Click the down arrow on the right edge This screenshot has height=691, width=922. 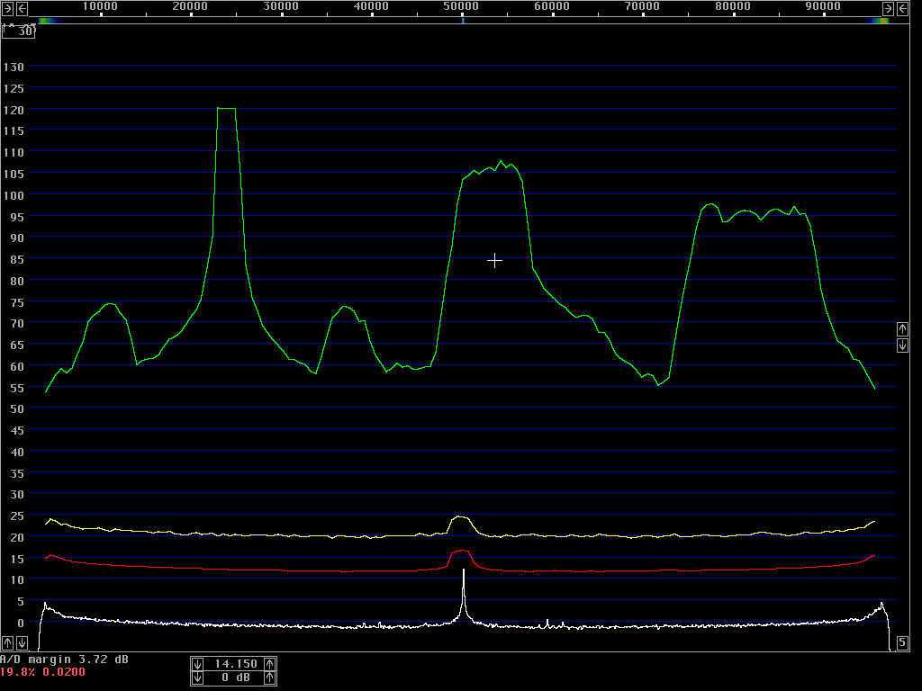[x=902, y=345]
